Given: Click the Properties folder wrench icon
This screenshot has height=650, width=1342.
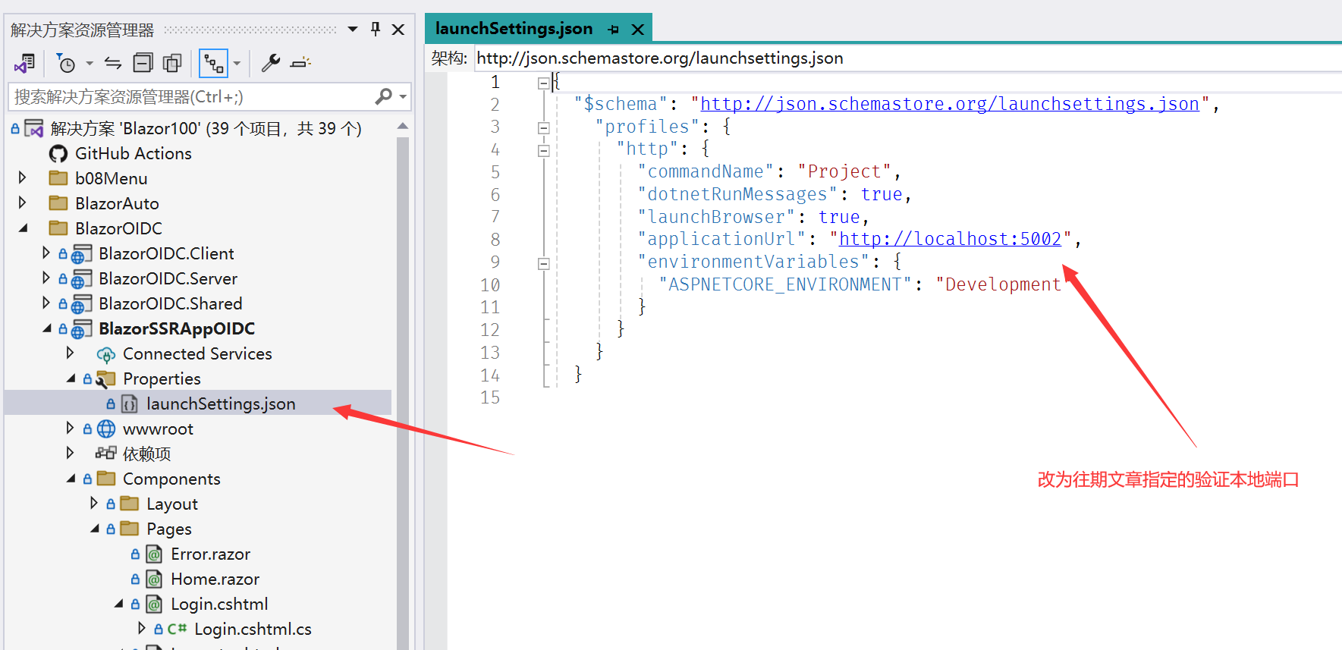Looking at the screenshot, I should (x=105, y=379).
